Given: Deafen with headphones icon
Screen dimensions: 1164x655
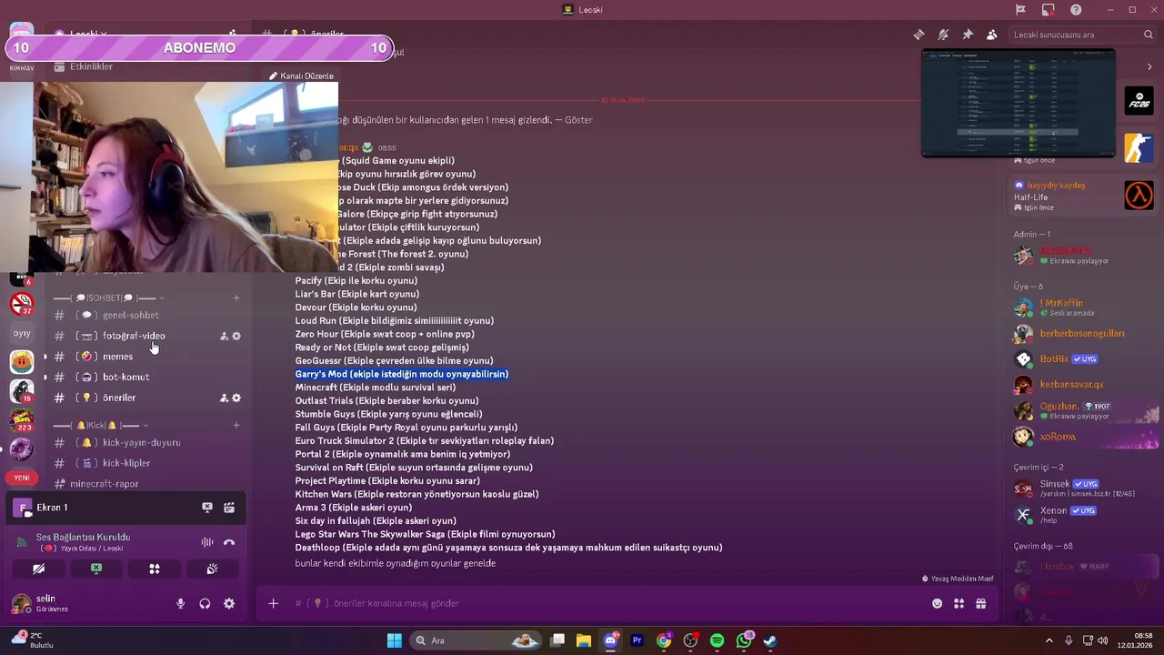Looking at the screenshot, I should pyautogui.click(x=205, y=603).
